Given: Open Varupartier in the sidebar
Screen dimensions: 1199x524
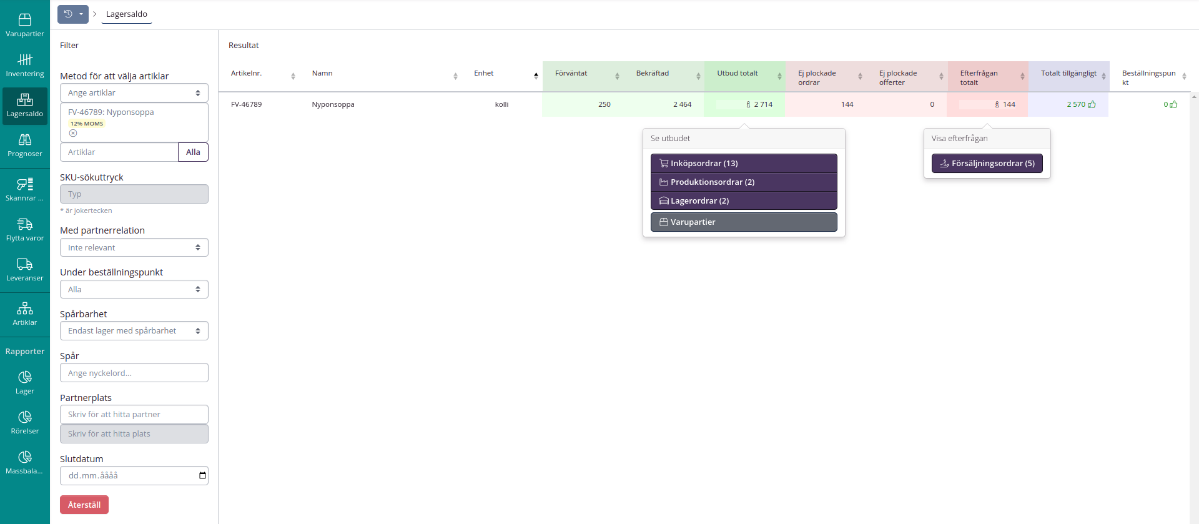Looking at the screenshot, I should (x=25, y=25).
